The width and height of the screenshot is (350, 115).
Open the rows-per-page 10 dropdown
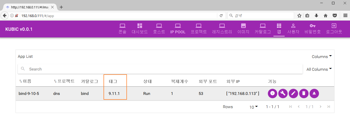tap(254, 107)
